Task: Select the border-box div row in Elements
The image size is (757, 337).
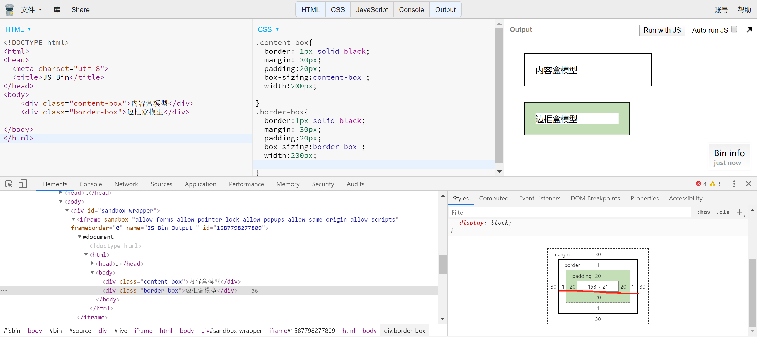Action: 219,290
